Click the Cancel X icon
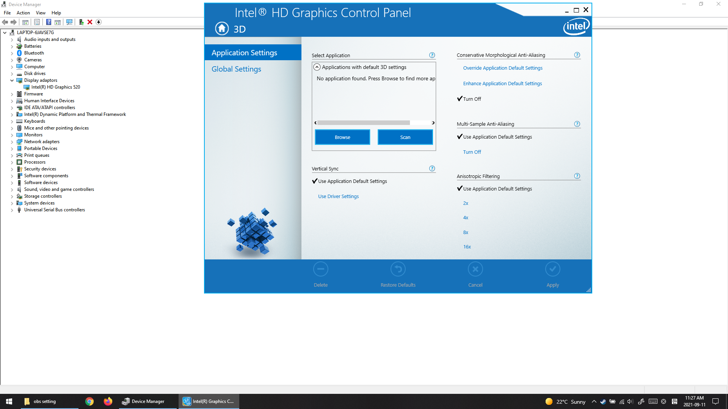The image size is (728, 409). pos(475,269)
